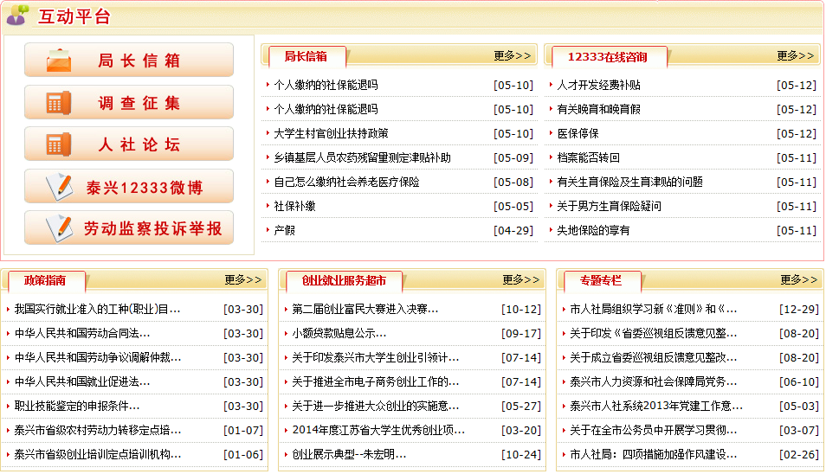Open the 社保补缴 entry
This screenshot has width=826, height=474.
[294, 206]
